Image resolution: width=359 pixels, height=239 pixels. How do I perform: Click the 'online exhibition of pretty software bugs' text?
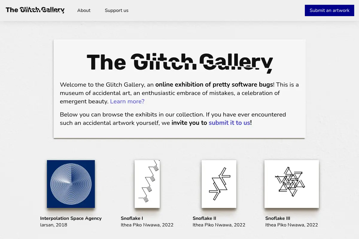(214, 85)
